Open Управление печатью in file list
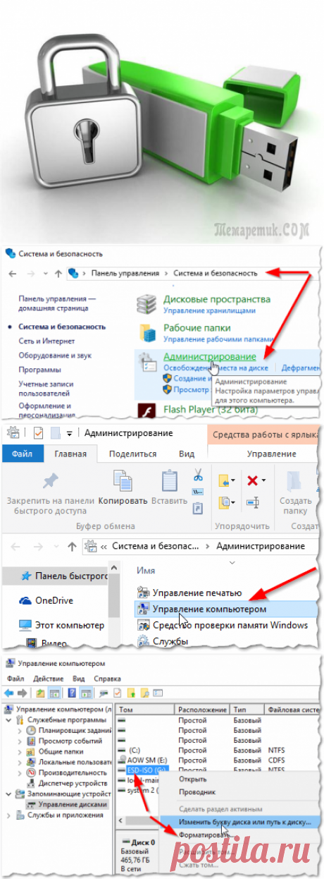The image size is (324, 879). 189,593
